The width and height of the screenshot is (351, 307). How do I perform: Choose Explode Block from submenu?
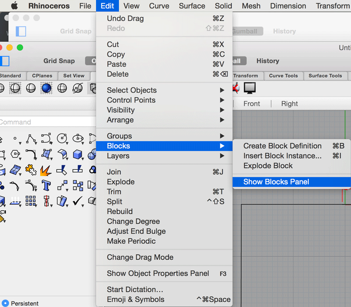(292, 166)
